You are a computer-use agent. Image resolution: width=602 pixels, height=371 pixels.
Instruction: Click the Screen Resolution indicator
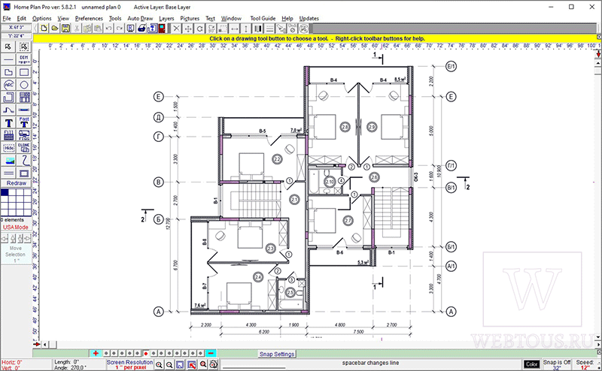click(129, 364)
